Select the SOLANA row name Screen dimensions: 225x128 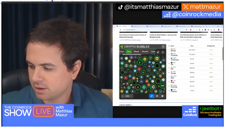point(173,74)
